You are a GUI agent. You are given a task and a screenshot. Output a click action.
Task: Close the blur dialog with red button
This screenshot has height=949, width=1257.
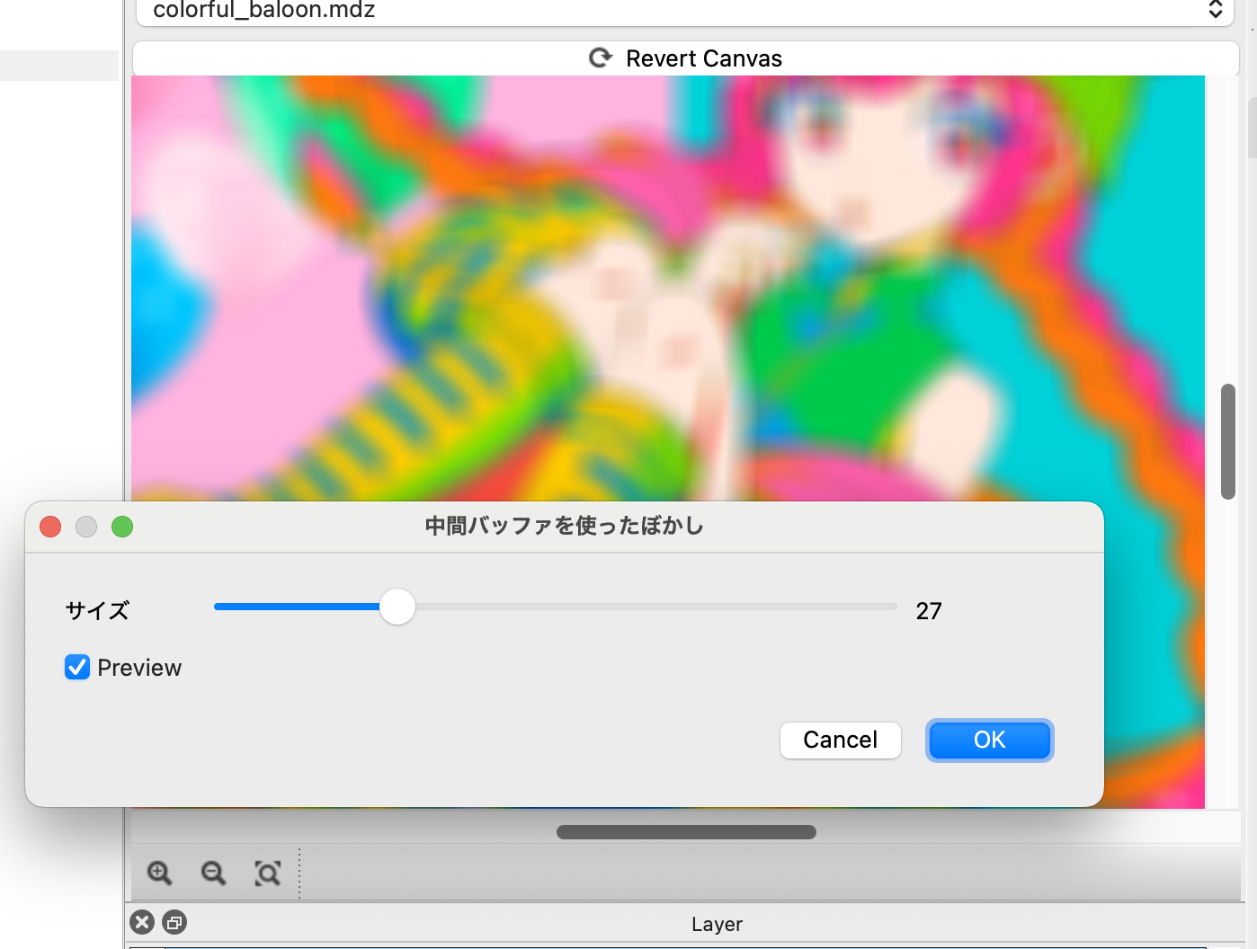click(50, 527)
